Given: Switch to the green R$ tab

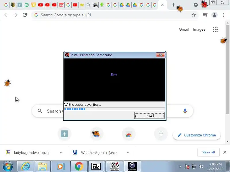Looking at the screenshot, I should click(26, 5).
